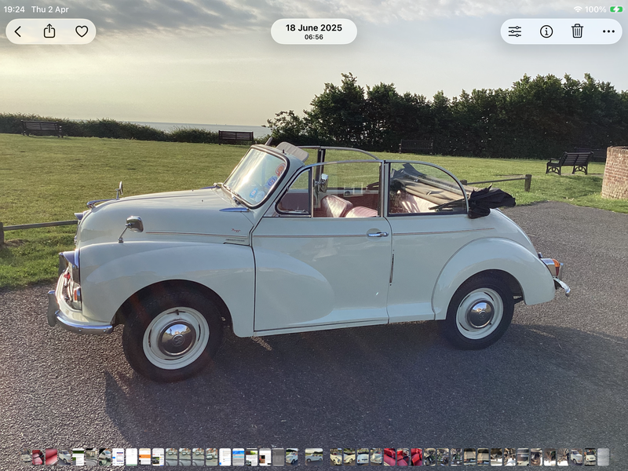Open the Edit adjustments sliders icon
628x471 pixels.
(x=515, y=31)
